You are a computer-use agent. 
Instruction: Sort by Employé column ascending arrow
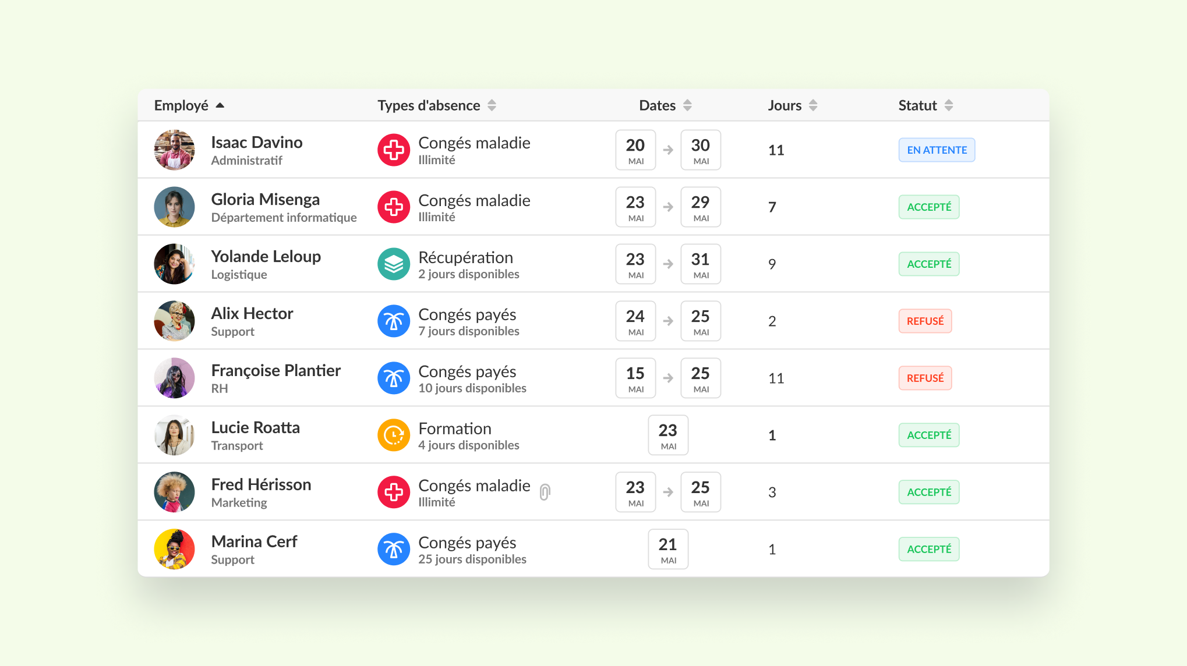tap(220, 105)
